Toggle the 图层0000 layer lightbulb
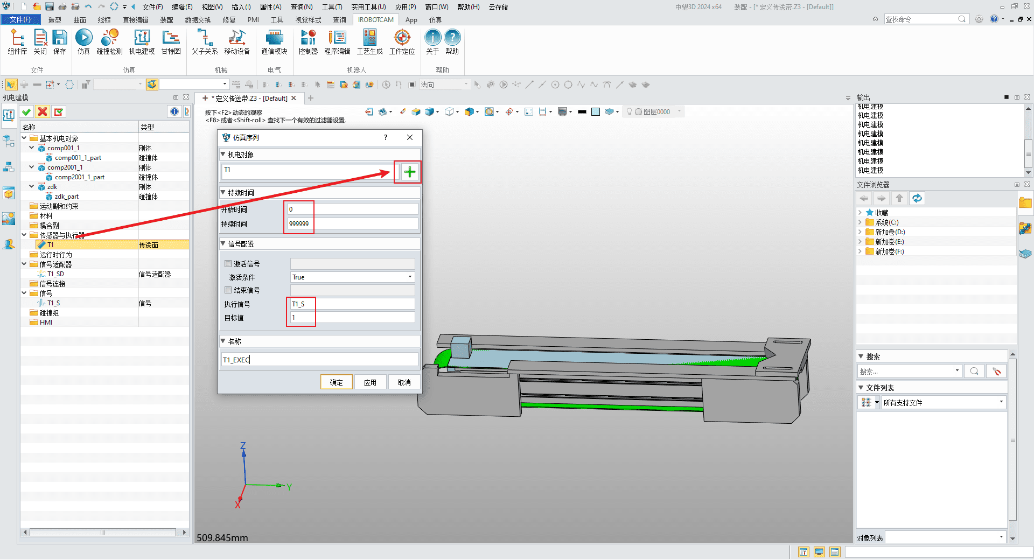Screen dimensions: 1034x560 pyautogui.click(x=629, y=111)
